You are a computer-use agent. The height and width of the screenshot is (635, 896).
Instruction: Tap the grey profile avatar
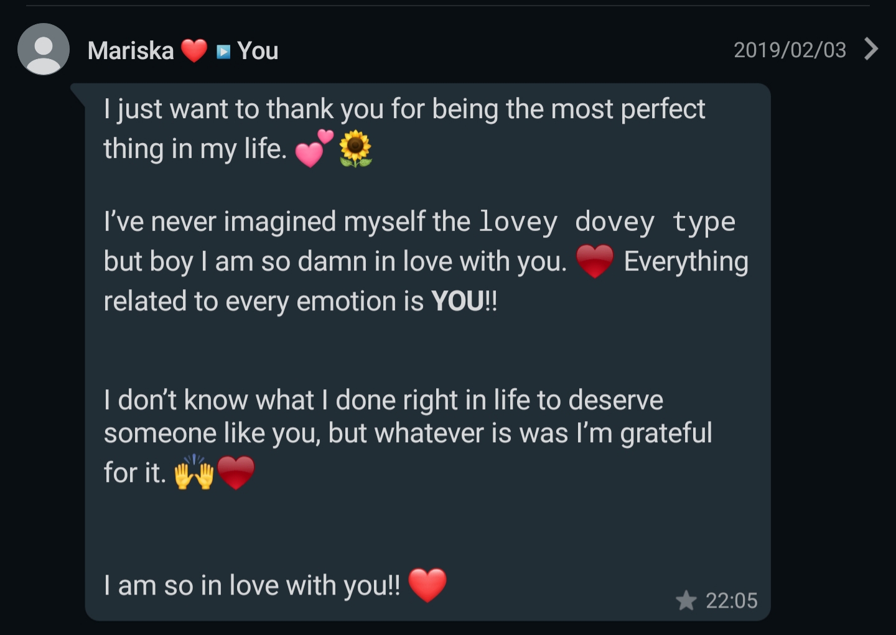tap(43, 49)
